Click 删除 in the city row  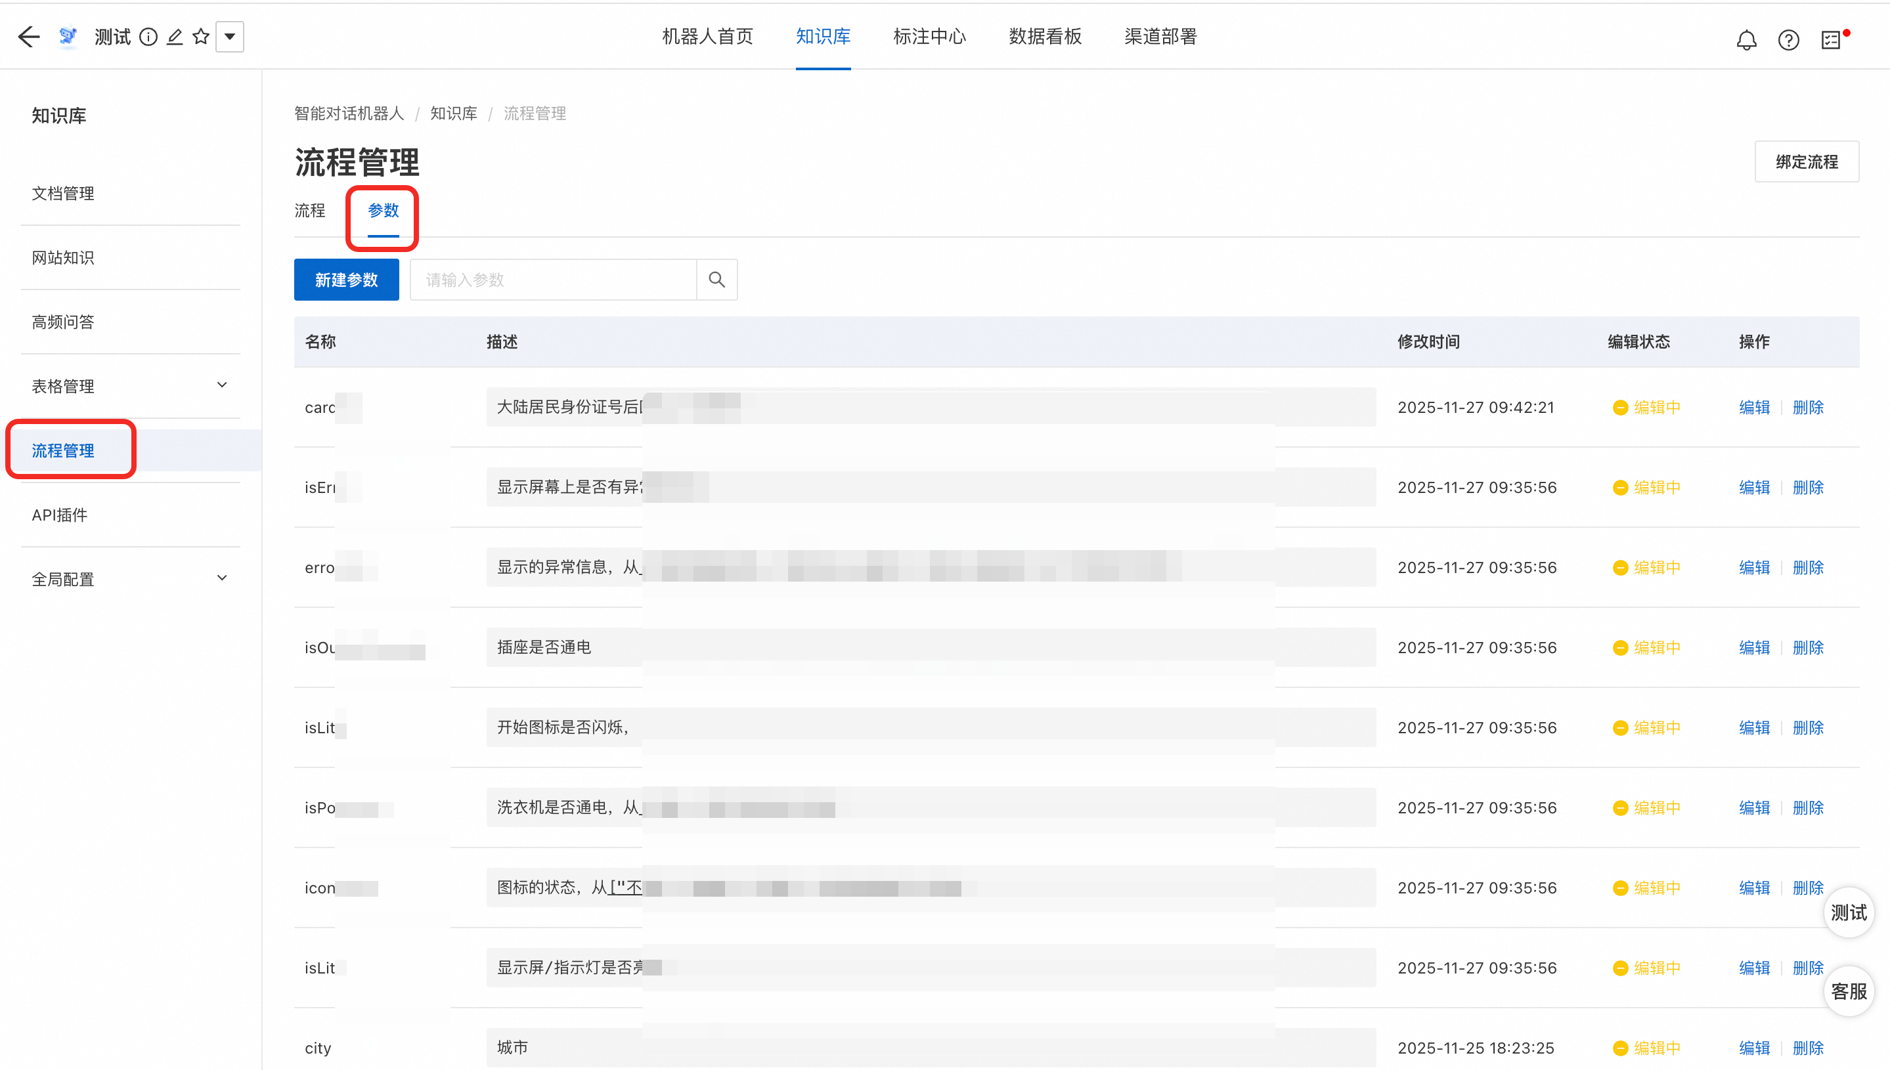(x=1808, y=1048)
